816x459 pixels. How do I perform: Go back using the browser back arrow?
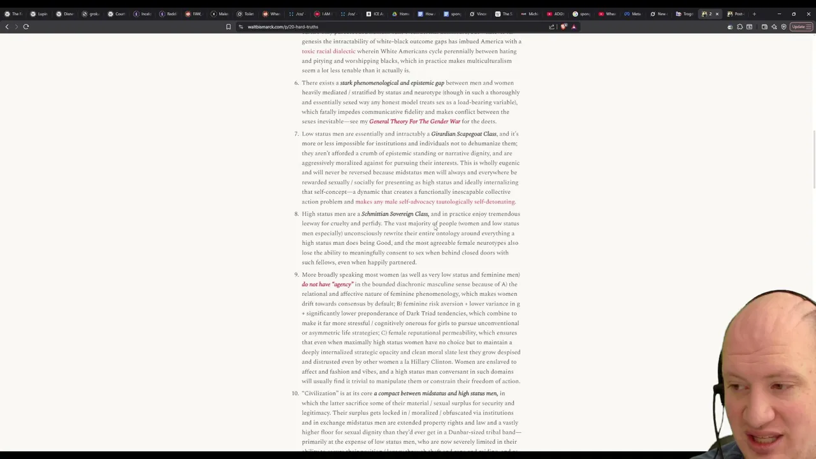pos(7,27)
